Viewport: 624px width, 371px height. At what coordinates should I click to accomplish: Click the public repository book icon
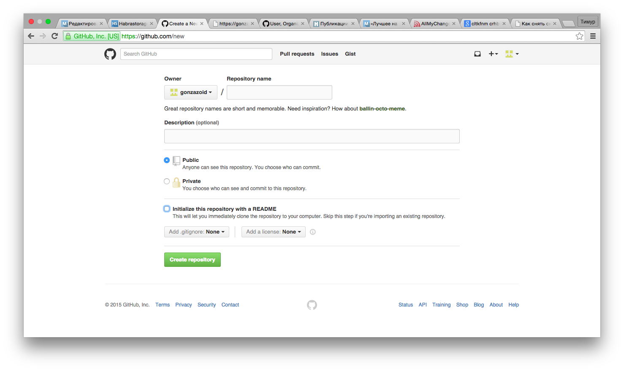176,161
